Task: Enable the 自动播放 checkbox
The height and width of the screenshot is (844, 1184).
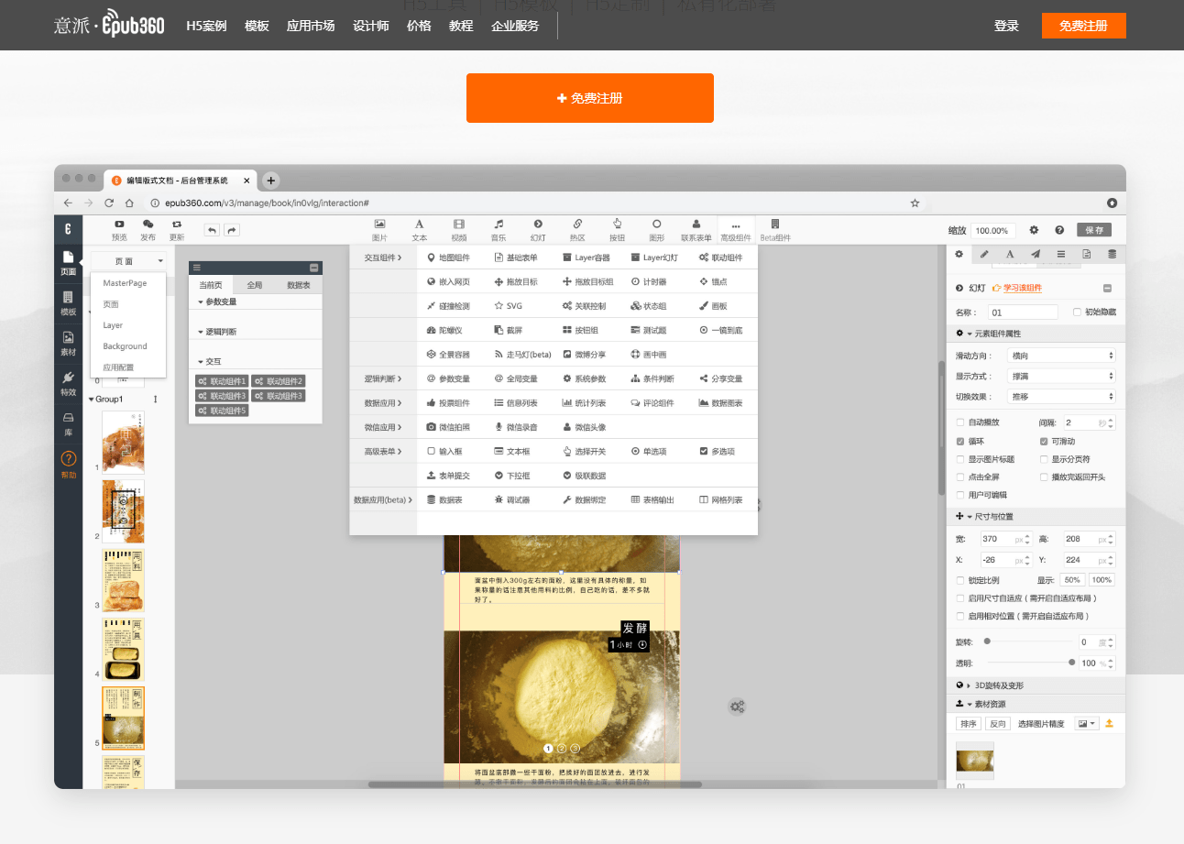Action: 960,422
